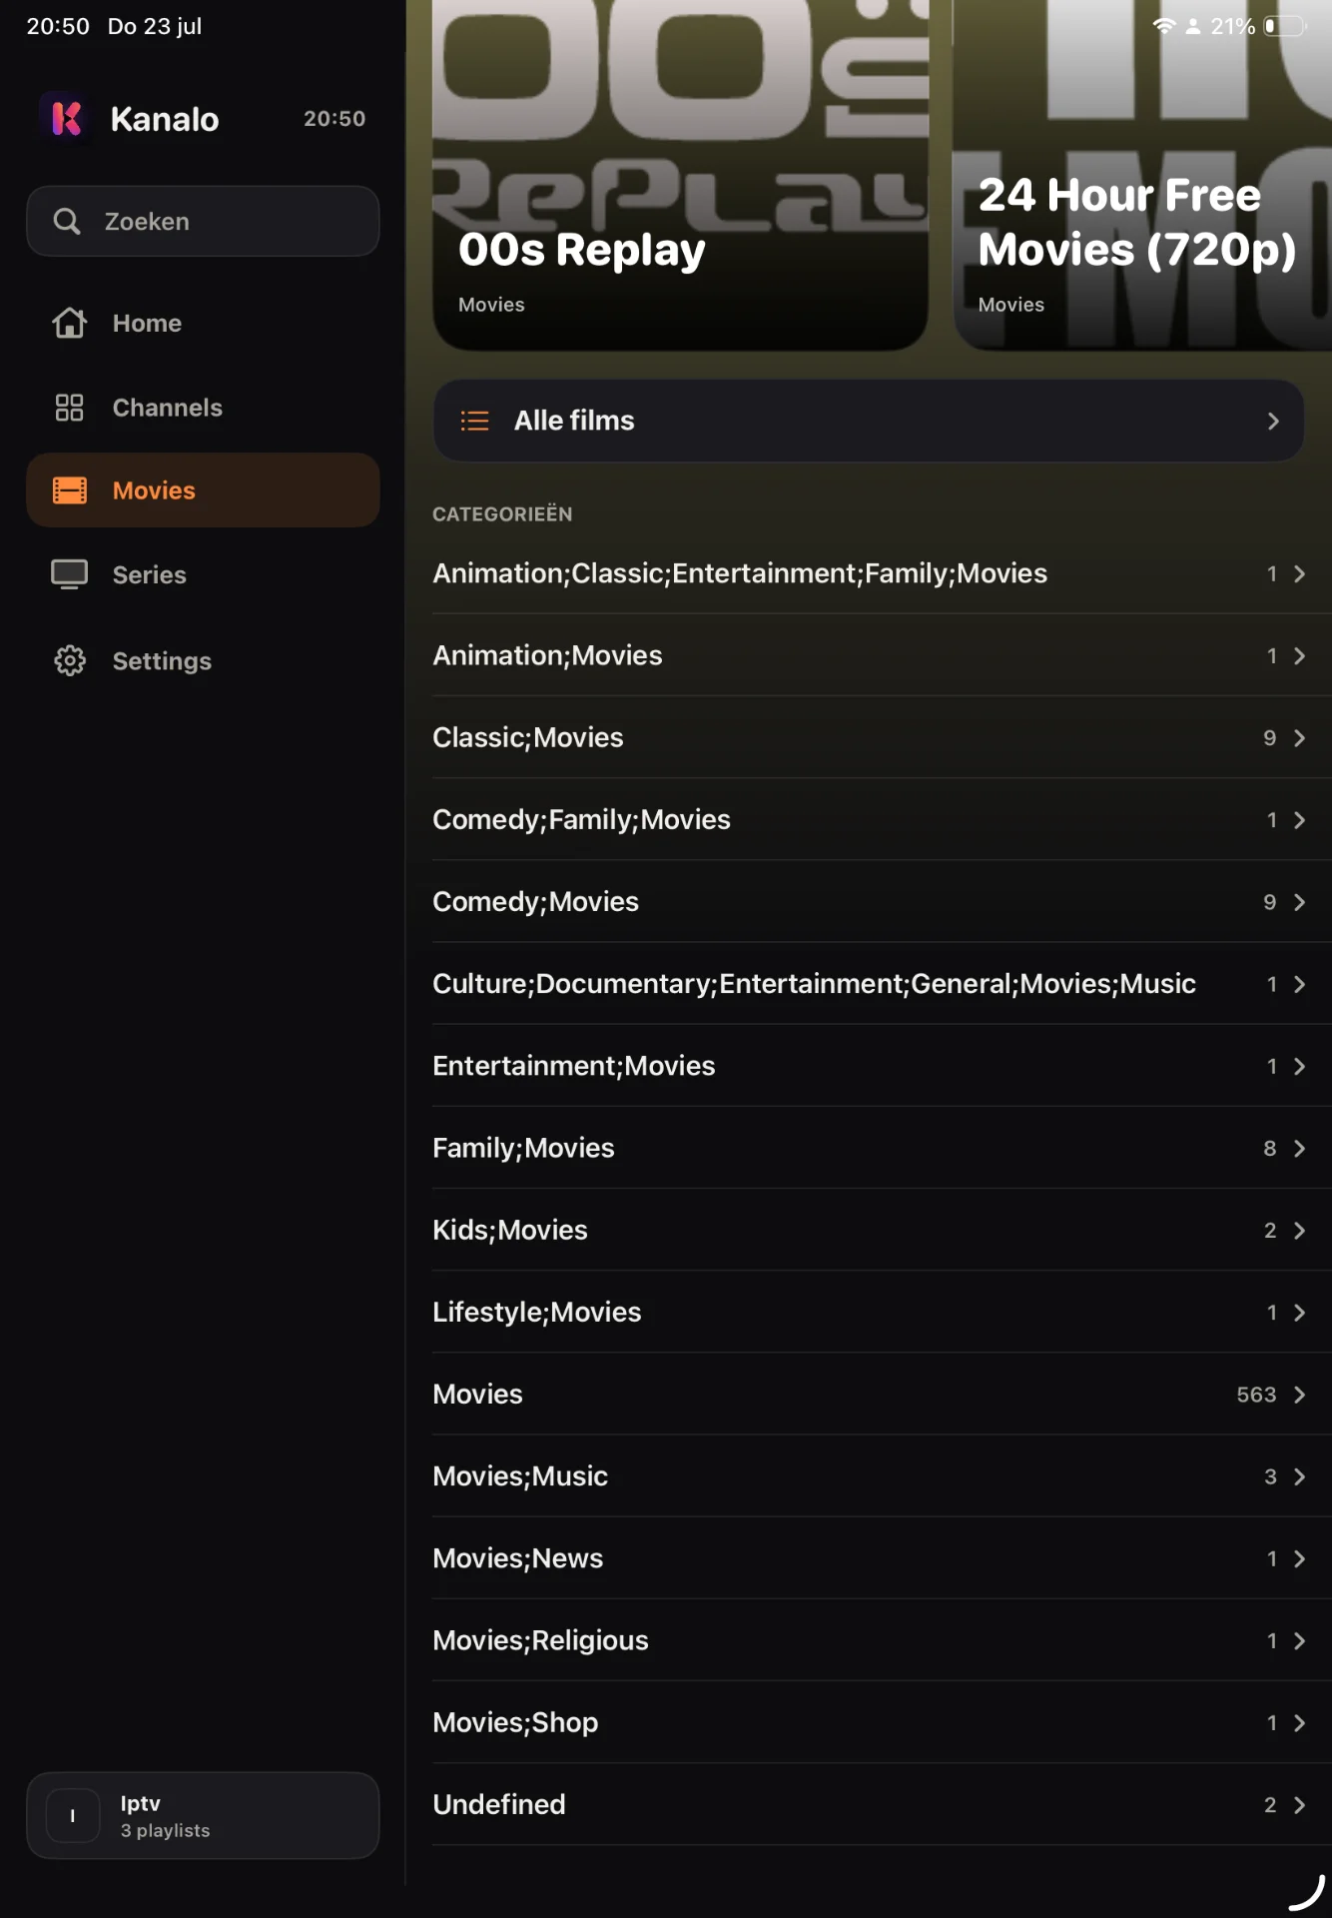Open the Home menu item
The height and width of the screenshot is (1918, 1332).
pyautogui.click(x=203, y=323)
